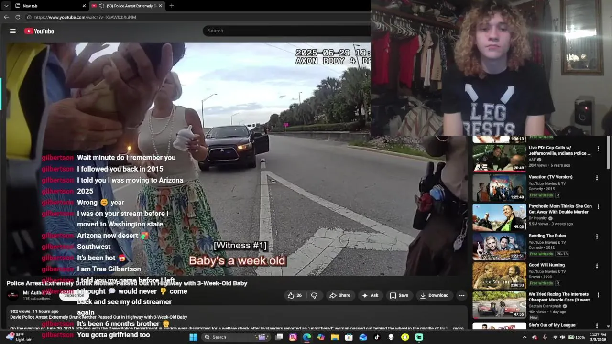Open the Mr Authority channel avatar
Image resolution: width=612 pixels, height=344 pixels.
[x=13, y=295]
